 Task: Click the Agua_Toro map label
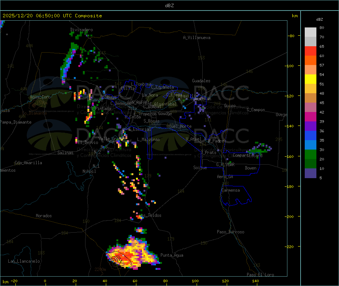(40, 97)
